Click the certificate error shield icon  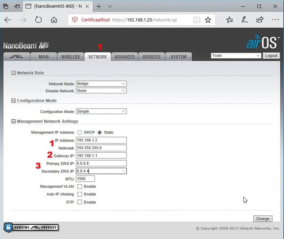pos(75,20)
